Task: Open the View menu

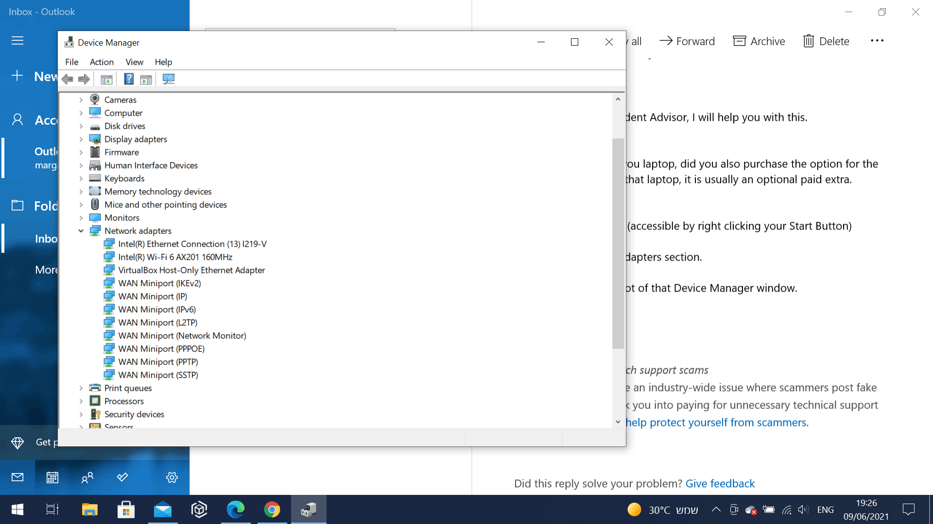Action: 134,62
